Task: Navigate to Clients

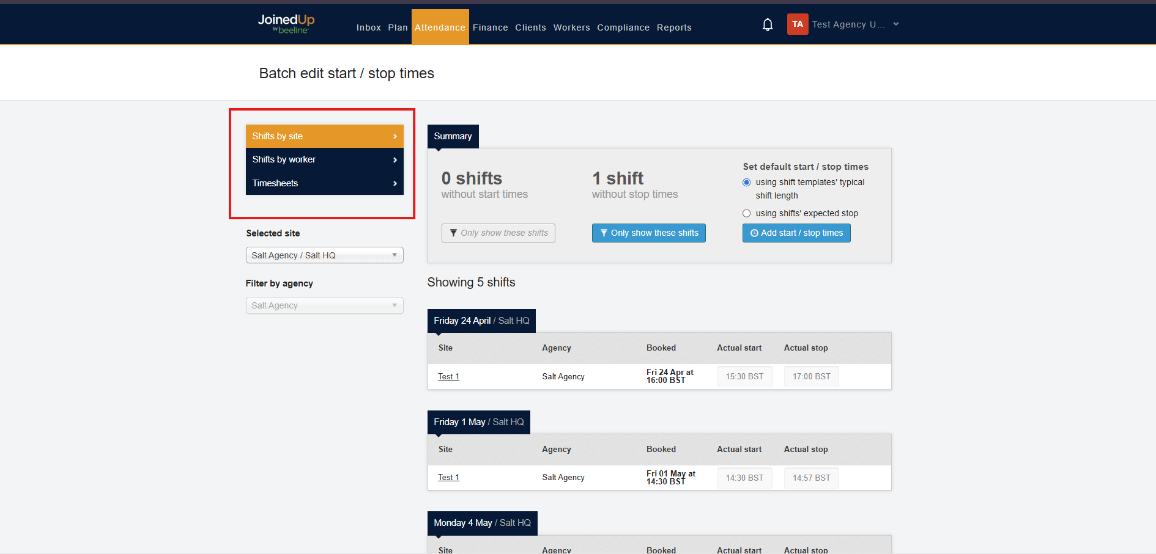Action: pyautogui.click(x=530, y=27)
